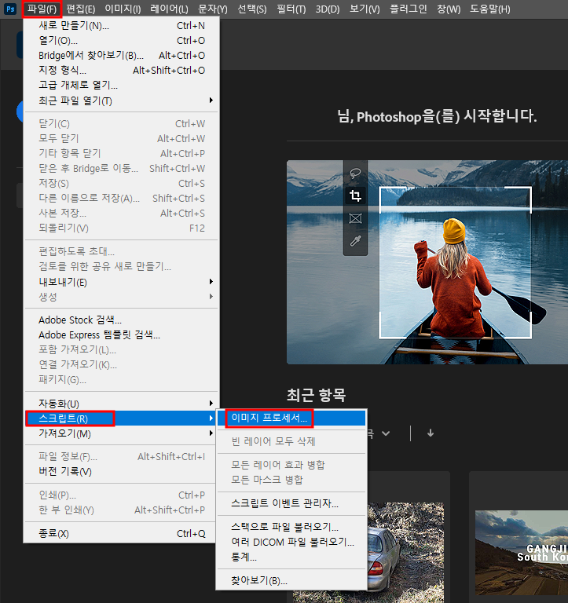Choose 스크립트 이벤트 관리자...
This screenshot has height=603, width=568.
click(x=291, y=504)
